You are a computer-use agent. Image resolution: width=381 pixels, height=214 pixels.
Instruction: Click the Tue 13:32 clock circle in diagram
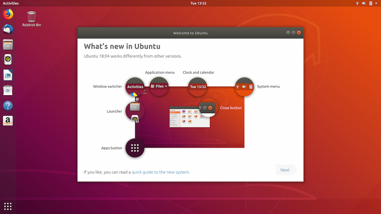[198, 87]
